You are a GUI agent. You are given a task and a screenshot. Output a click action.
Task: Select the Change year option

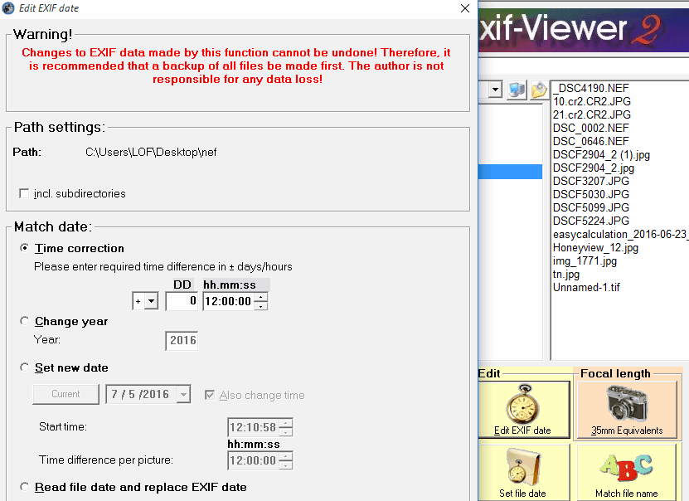25,321
